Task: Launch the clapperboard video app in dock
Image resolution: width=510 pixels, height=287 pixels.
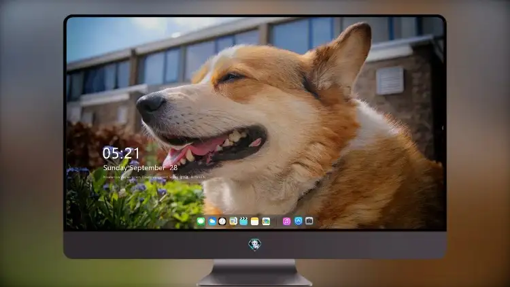Action: point(243,221)
